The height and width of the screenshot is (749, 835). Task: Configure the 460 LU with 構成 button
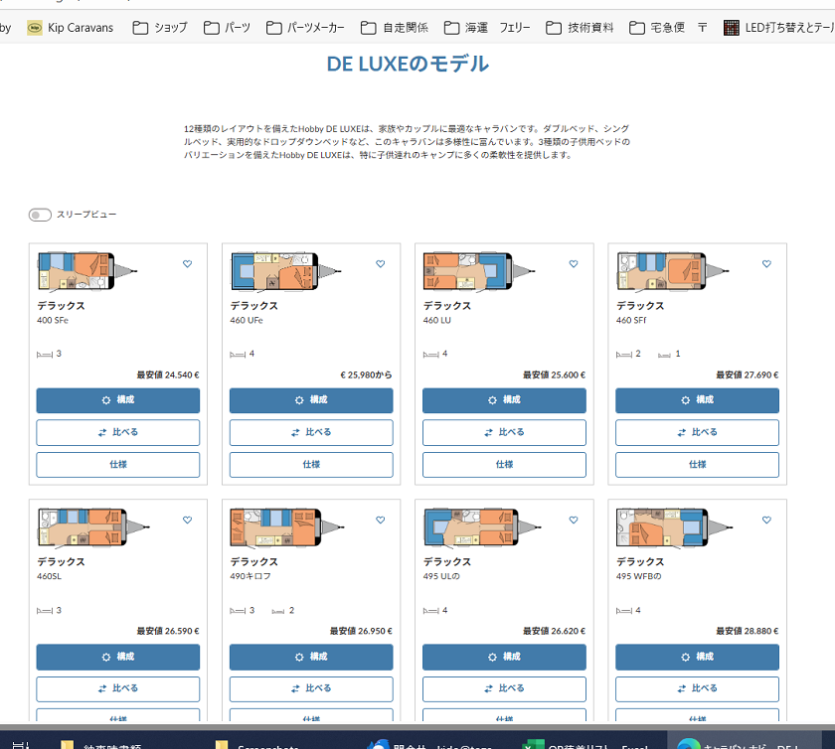click(x=504, y=400)
